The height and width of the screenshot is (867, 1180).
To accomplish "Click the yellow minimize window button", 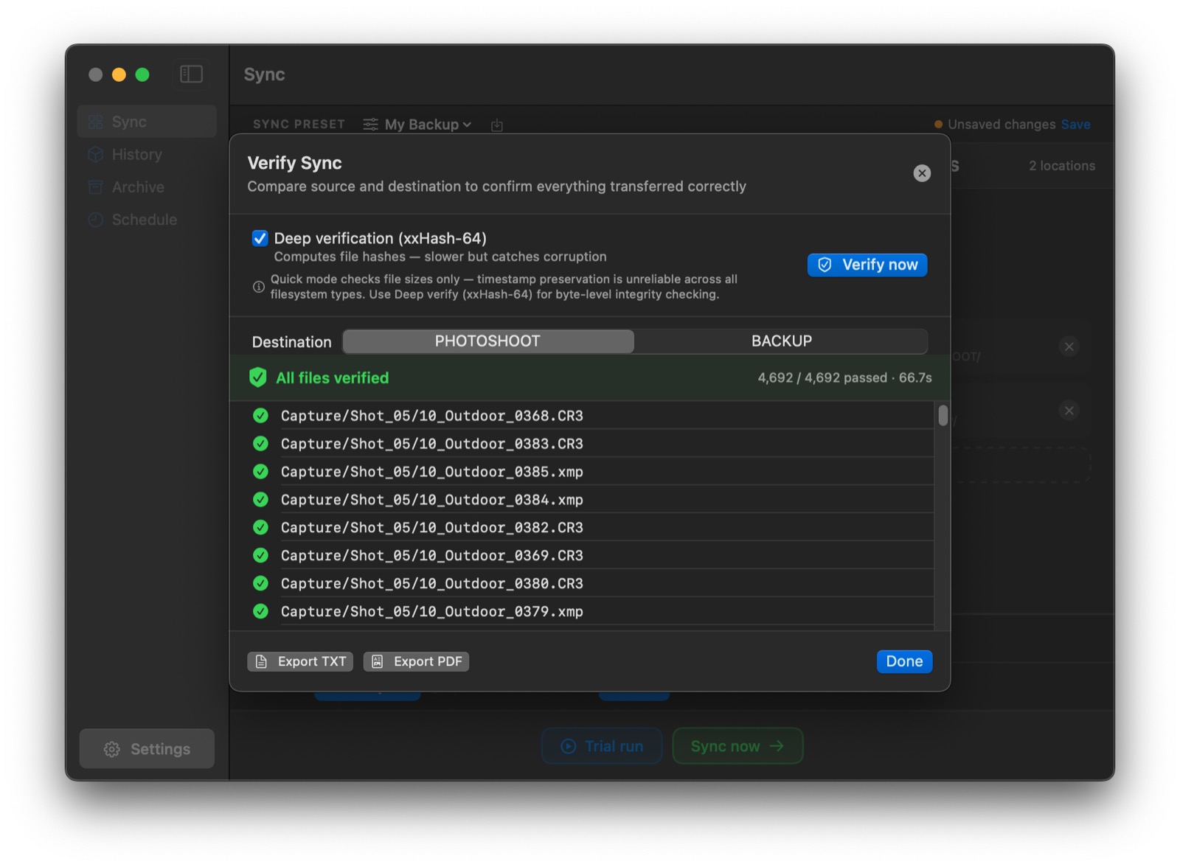I will [119, 74].
